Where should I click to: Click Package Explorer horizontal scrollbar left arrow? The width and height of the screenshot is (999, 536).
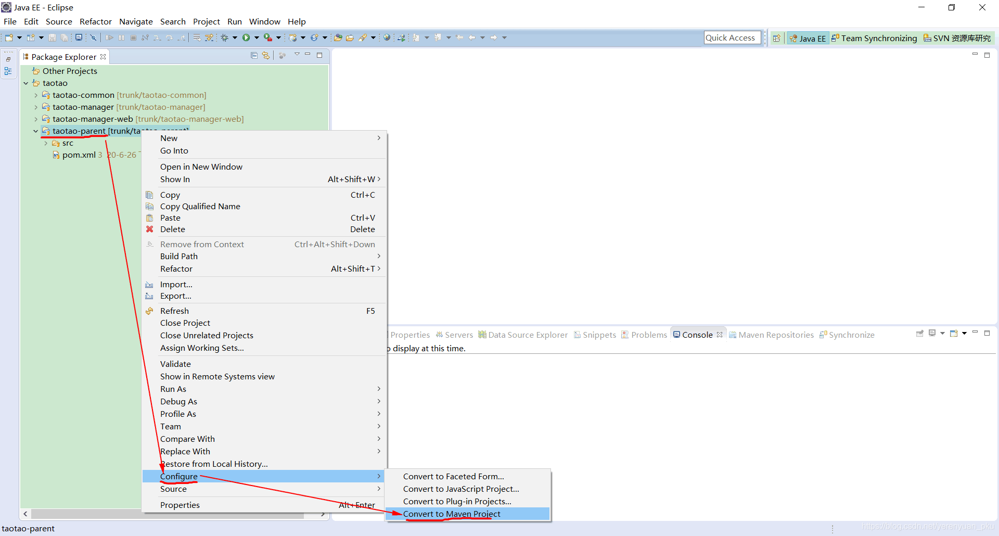25,514
